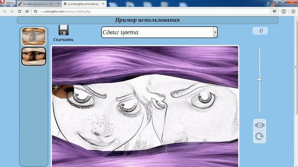Reload the page with the refresh icon
The height and width of the screenshot is (167, 298).
click(x=20, y=12)
